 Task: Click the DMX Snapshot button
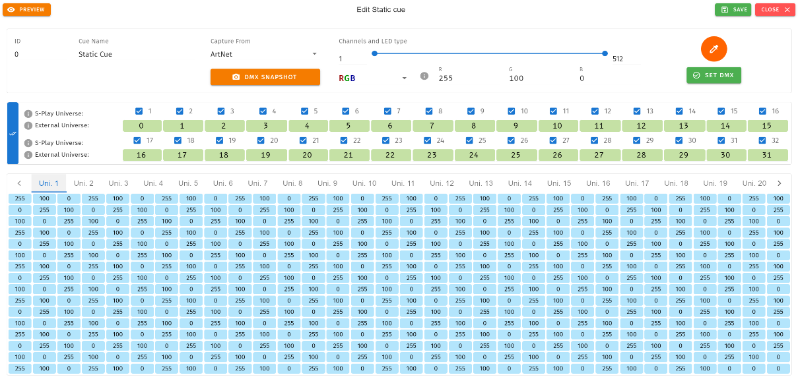[265, 77]
